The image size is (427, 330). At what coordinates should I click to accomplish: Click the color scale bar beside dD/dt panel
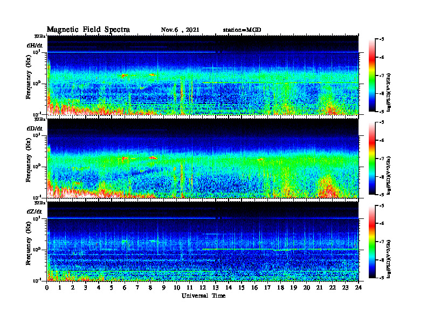(372, 159)
